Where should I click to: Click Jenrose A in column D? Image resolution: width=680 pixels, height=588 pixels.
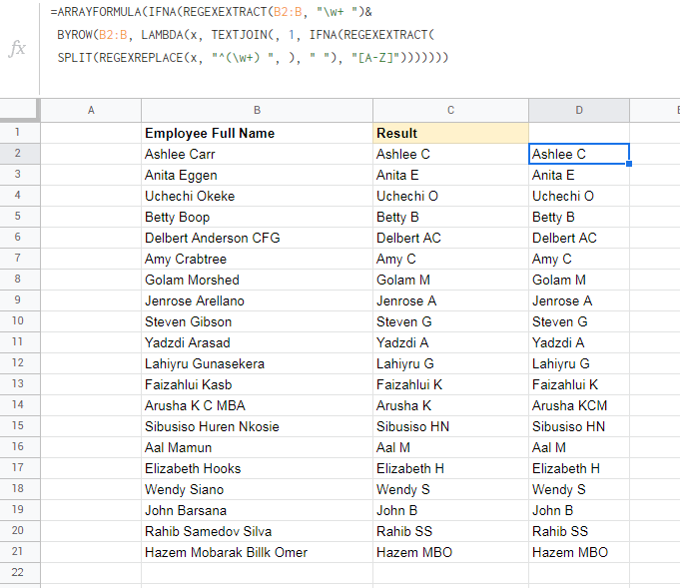579,300
